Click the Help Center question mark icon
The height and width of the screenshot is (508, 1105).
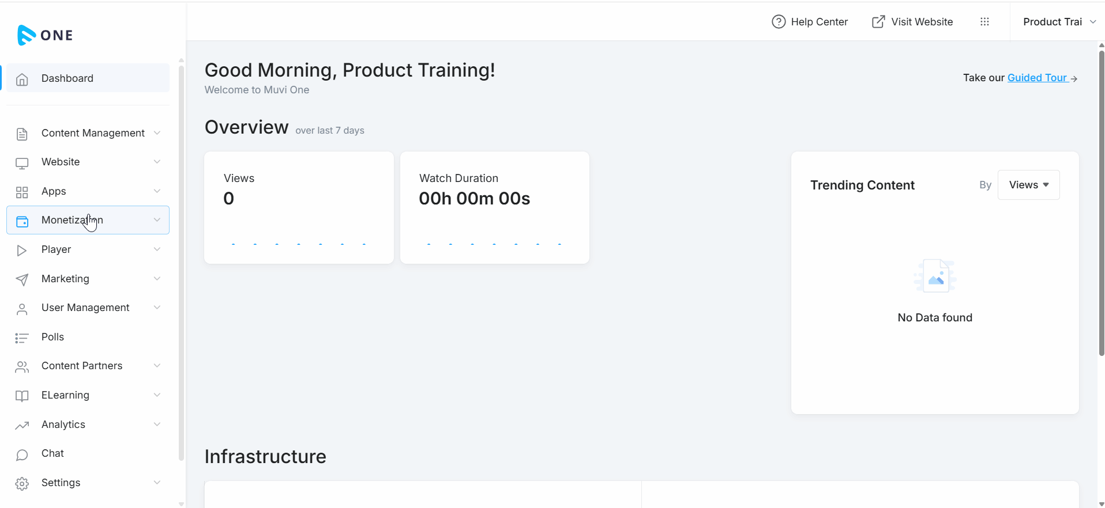tap(779, 22)
